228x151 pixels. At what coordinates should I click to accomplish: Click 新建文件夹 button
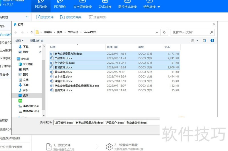(37, 41)
